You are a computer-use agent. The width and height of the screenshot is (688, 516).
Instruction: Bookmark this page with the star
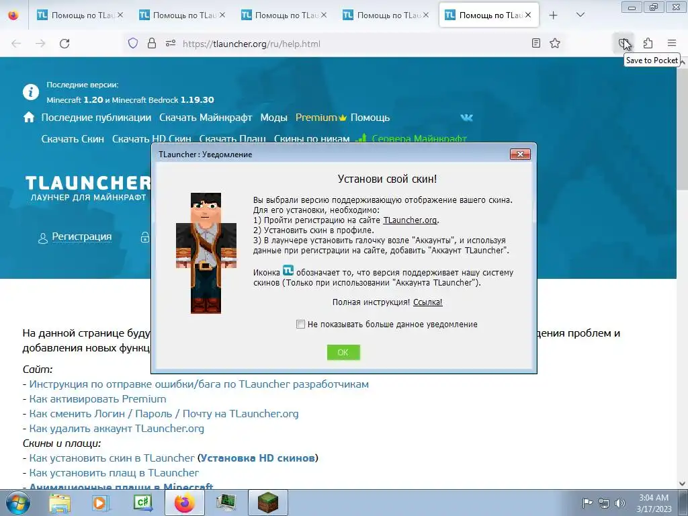pos(555,43)
